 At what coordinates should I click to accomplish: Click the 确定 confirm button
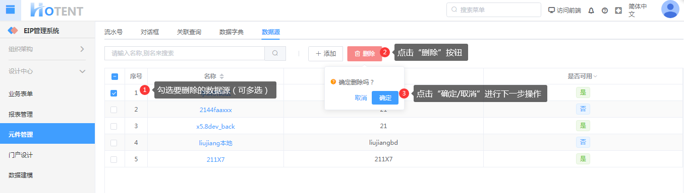(385, 98)
